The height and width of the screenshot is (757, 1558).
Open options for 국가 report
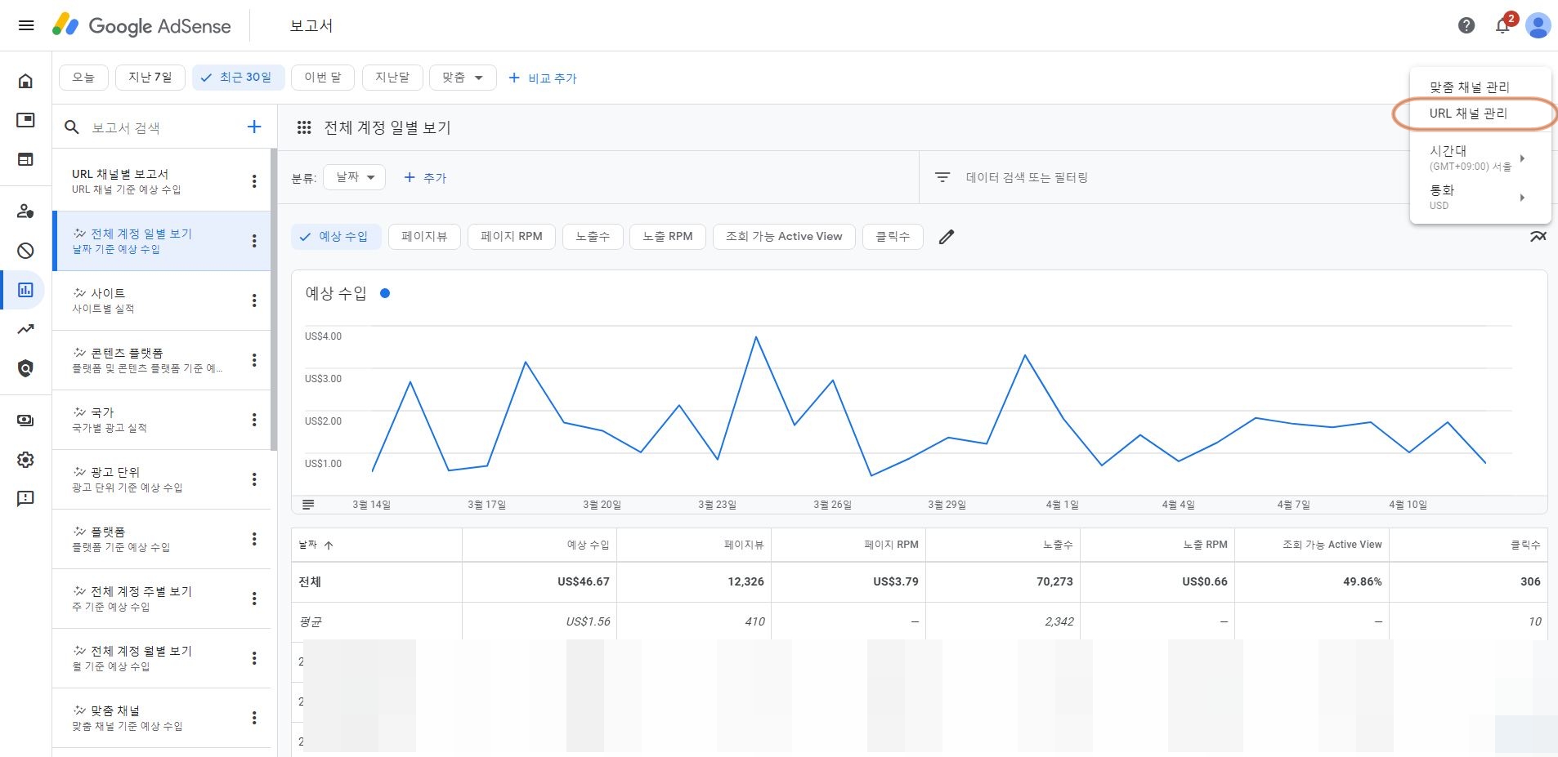[x=254, y=420]
